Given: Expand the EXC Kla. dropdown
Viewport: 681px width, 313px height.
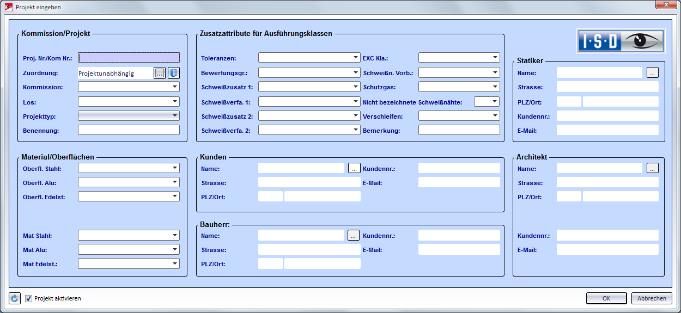Looking at the screenshot, I should [x=495, y=58].
